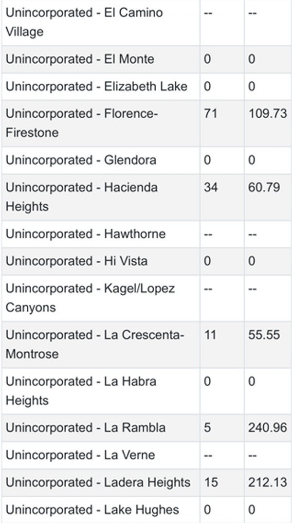Image resolution: width=292 pixels, height=523 pixels.
Task: Click the 212.13 rate value
Action: point(267,482)
